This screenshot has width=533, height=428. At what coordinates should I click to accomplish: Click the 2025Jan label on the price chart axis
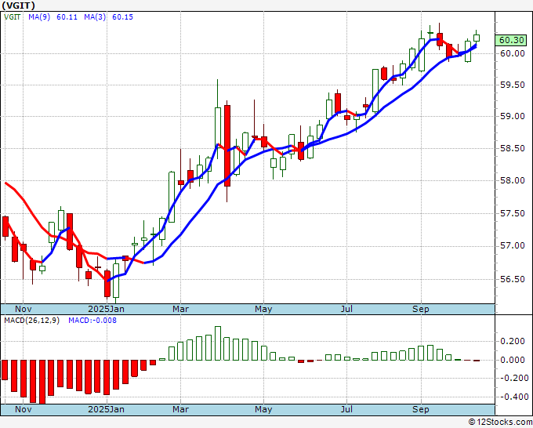click(x=106, y=309)
